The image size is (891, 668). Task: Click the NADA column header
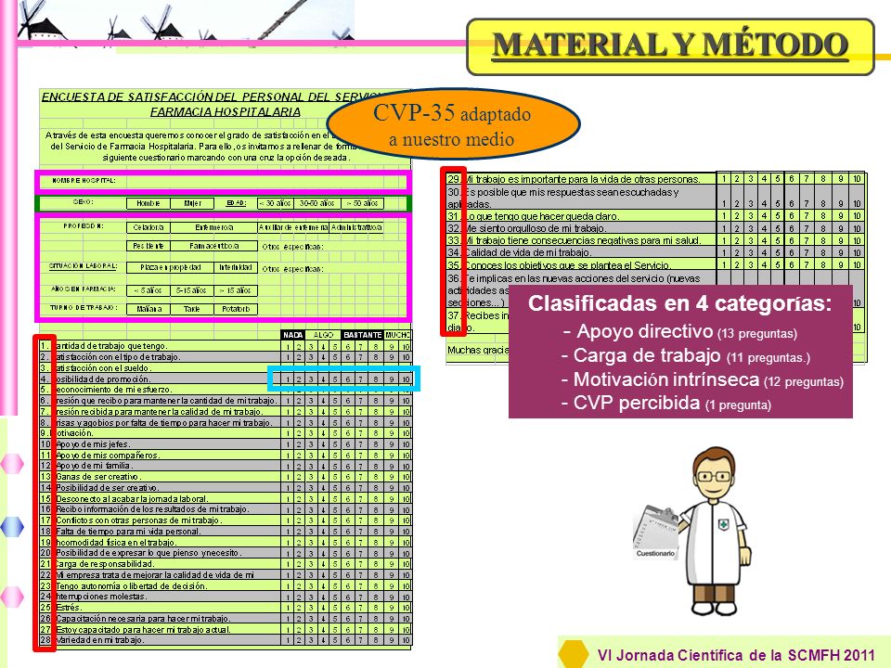293,335
